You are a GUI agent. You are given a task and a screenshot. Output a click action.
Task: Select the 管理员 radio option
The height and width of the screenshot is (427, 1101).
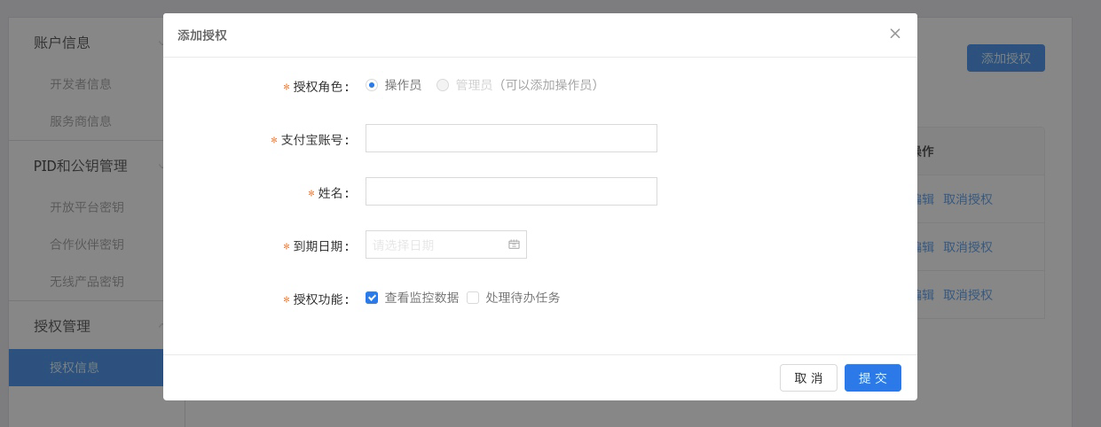pyautogui.click(x=443, y=85)
